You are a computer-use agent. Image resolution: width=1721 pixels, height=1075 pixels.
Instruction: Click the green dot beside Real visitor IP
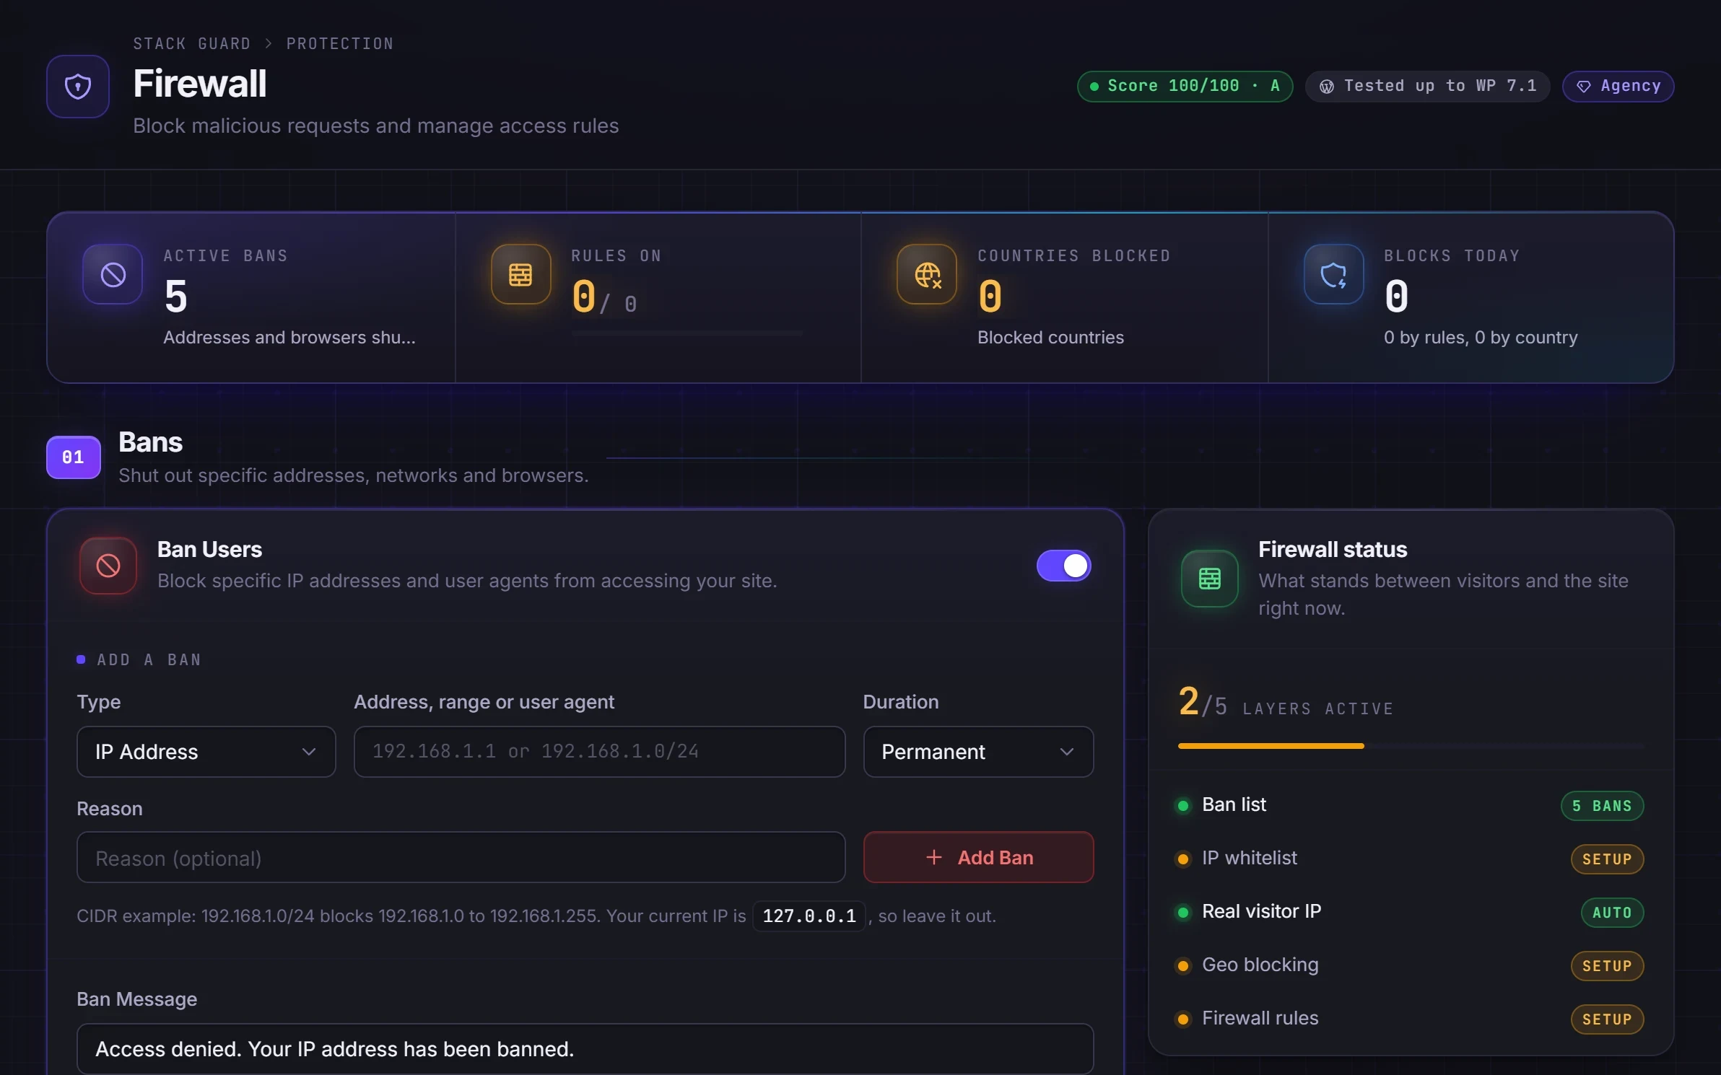[1183, 913]
